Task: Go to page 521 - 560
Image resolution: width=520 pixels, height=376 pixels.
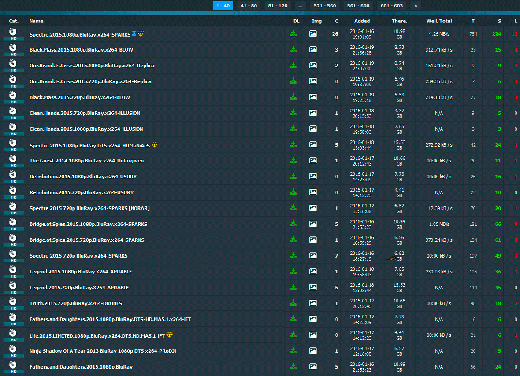Action: coord(325,6)
